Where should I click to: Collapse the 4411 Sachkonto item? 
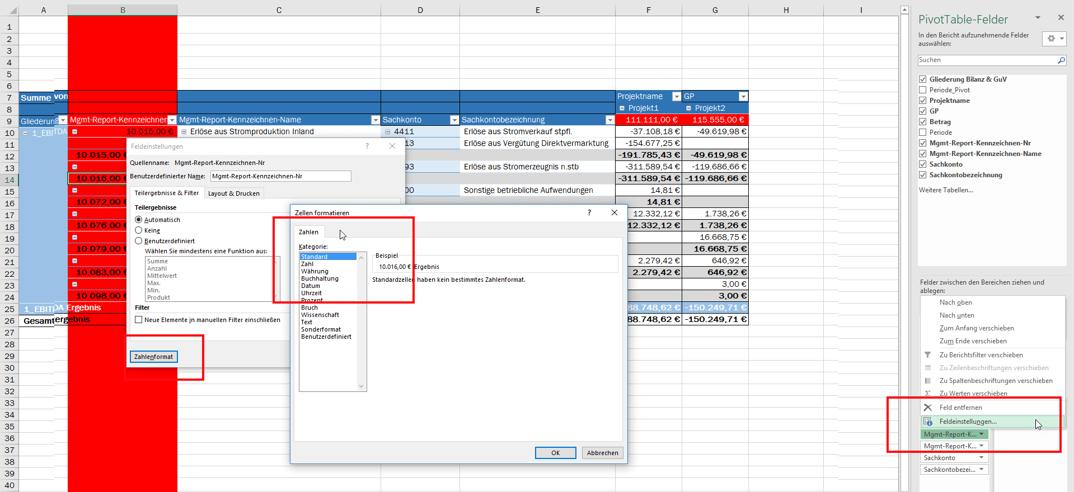tap(388, 132)
